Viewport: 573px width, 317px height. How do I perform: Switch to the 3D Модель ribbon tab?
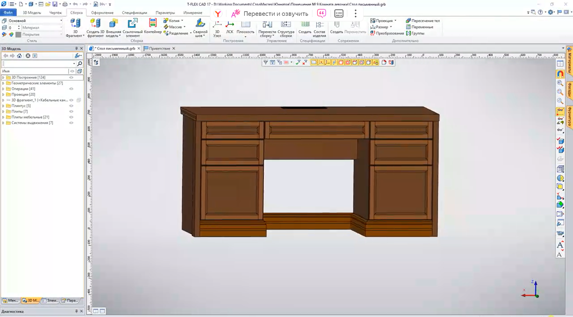(x=32, y=13)
